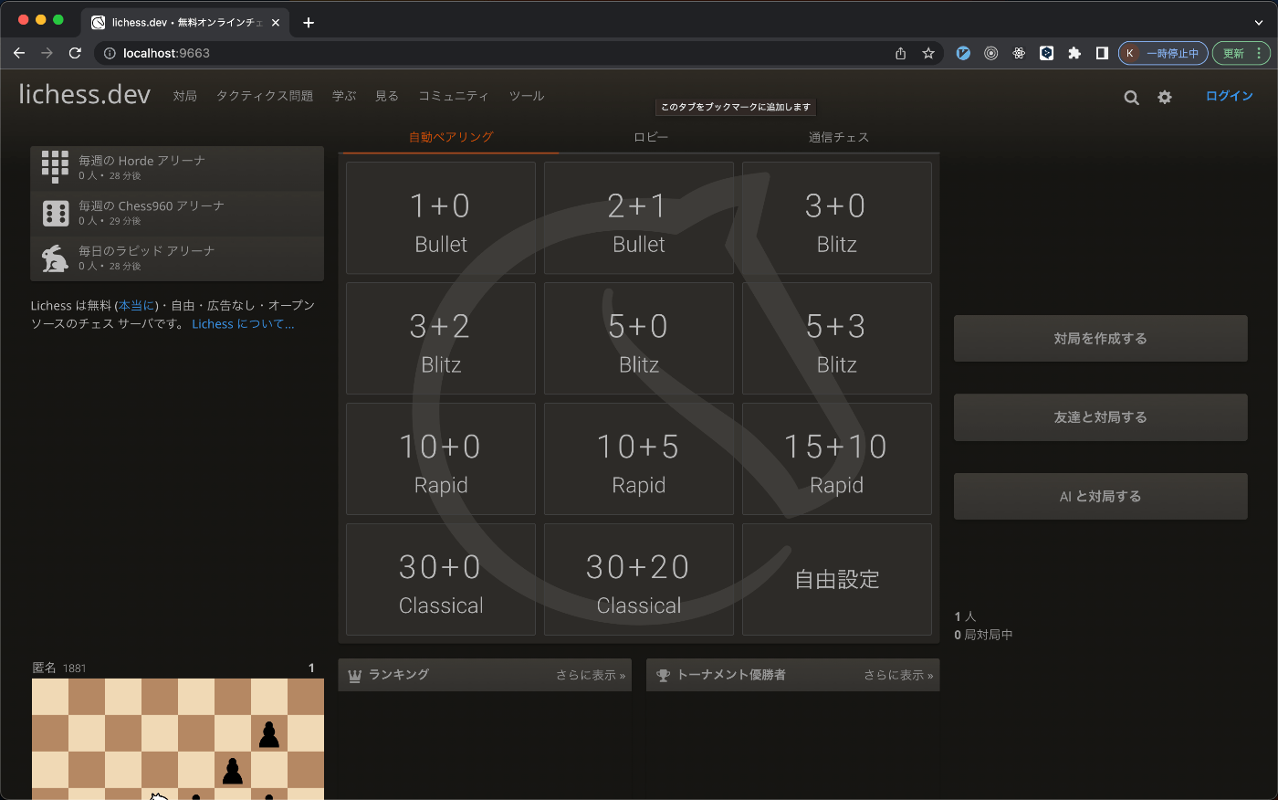
Task: Start a 3+2 Blitz game
Action: coord(441,339)
